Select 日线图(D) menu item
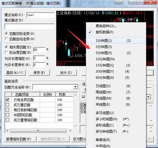This screenshot has height=148, width=158. tap(116, 86)
